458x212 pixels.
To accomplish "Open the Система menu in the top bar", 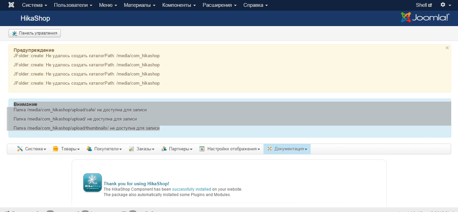I will click(x=35, y=5).
